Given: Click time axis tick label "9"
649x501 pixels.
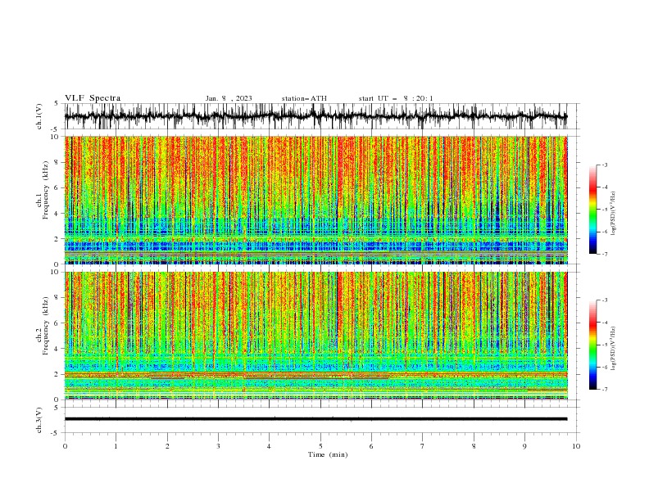Looking at the screenshot, I should [524, 446].
